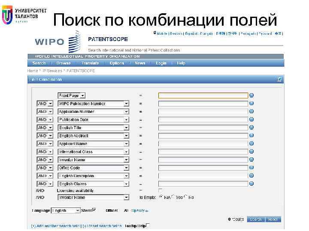Screen dimensions: 309x231
Task: Click help icon beside Publication Date input
Action: tap(251, 119)
